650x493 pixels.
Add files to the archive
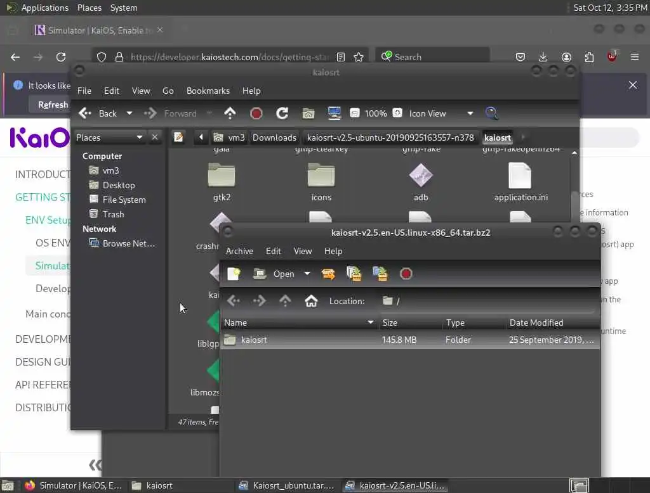point(354,274)
